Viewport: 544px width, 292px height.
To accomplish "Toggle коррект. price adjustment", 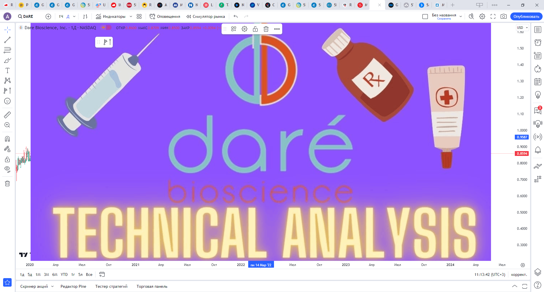I will point(519,274).
